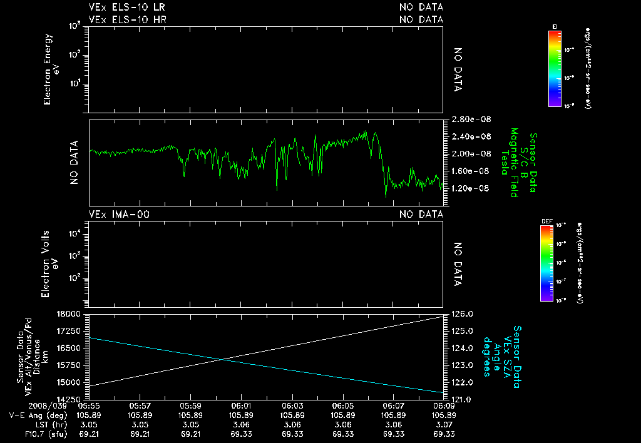Image resolution: width=641 pixels, height=443 pixels.
Task: Select the 'VEx ELS-10 HR' panel title
Action: point(128,19)
